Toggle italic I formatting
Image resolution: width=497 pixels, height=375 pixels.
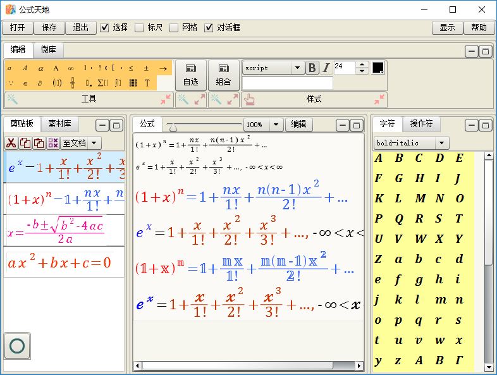(326, 68)
